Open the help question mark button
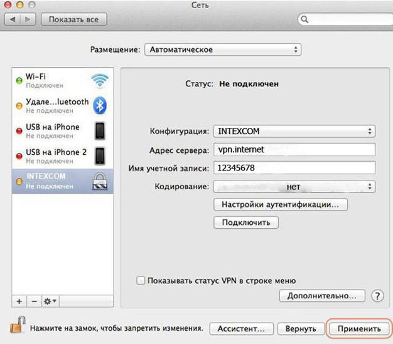The width and height of the screenshot is (393, 344). [377, 295]
